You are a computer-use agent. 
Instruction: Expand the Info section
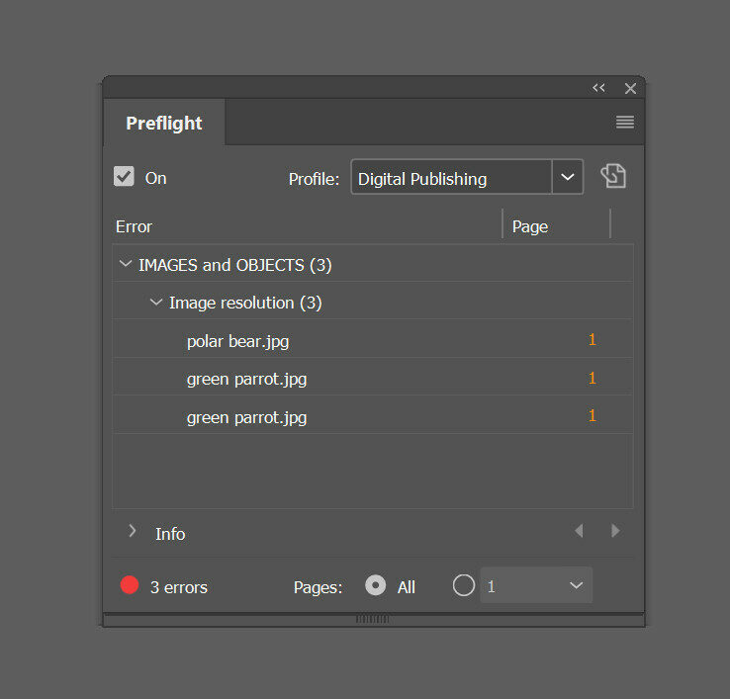tap(133, 532)
